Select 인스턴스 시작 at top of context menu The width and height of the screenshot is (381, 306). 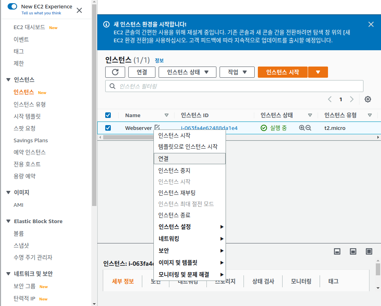point(190,135)
